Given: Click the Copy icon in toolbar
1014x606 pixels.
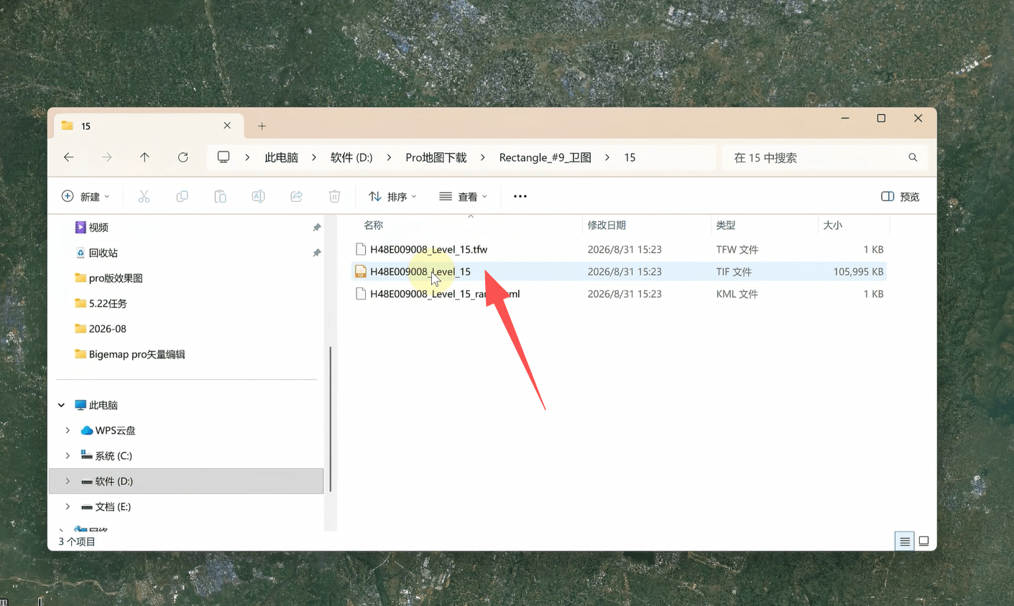Looking at the screenshot, I should (183, 196).
